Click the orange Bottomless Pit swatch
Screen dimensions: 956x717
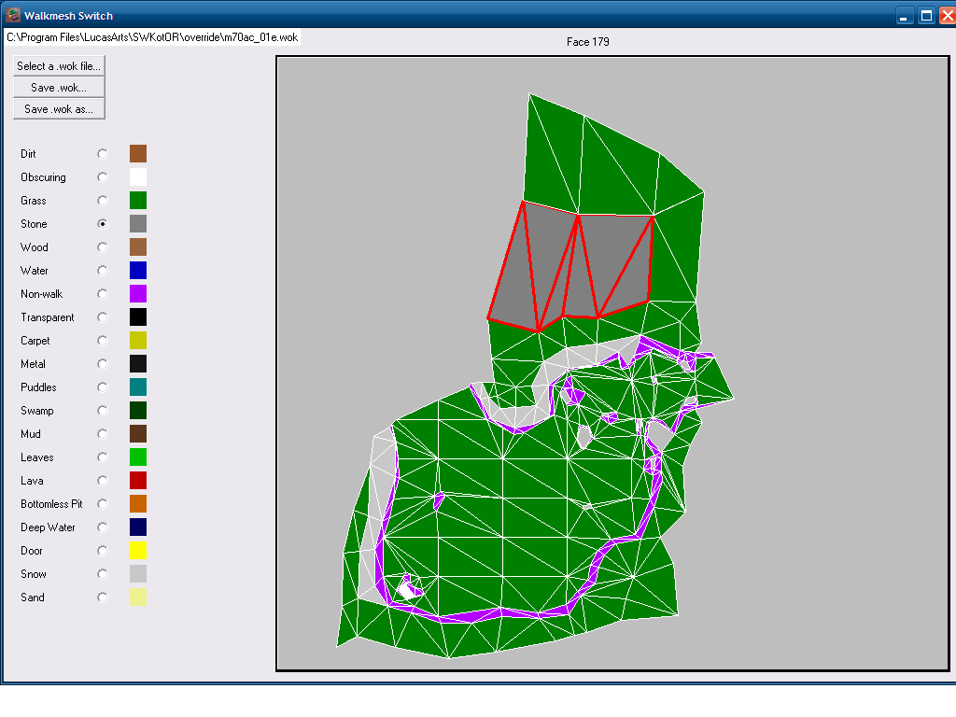pos(138,504)
